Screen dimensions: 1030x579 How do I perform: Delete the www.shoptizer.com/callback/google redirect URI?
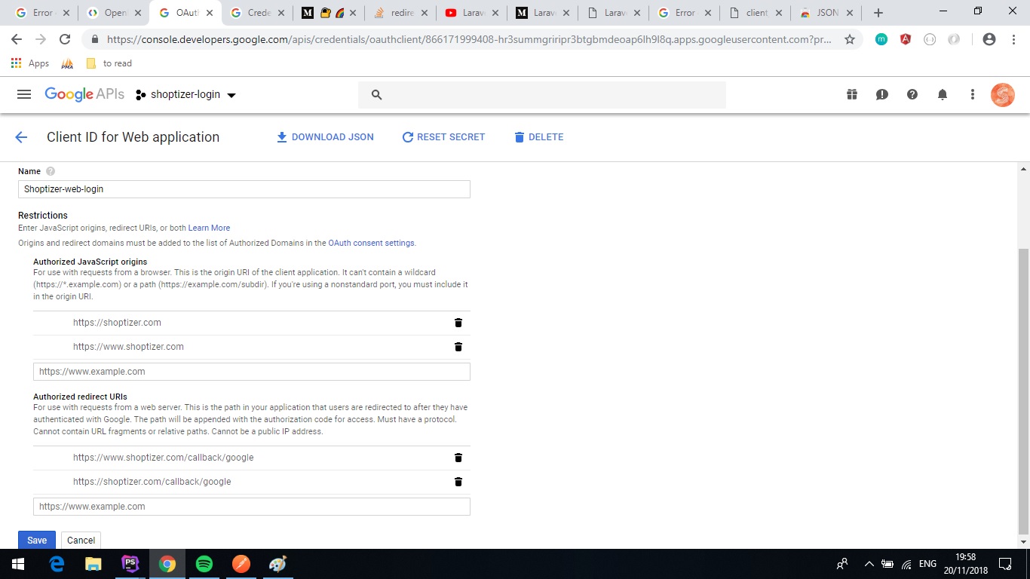[458, 458]
